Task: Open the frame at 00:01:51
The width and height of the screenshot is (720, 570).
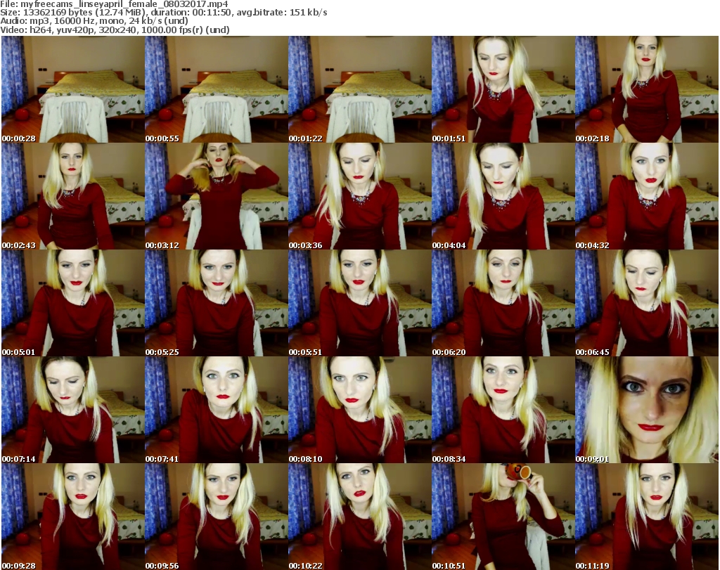Action: point(503,89)
